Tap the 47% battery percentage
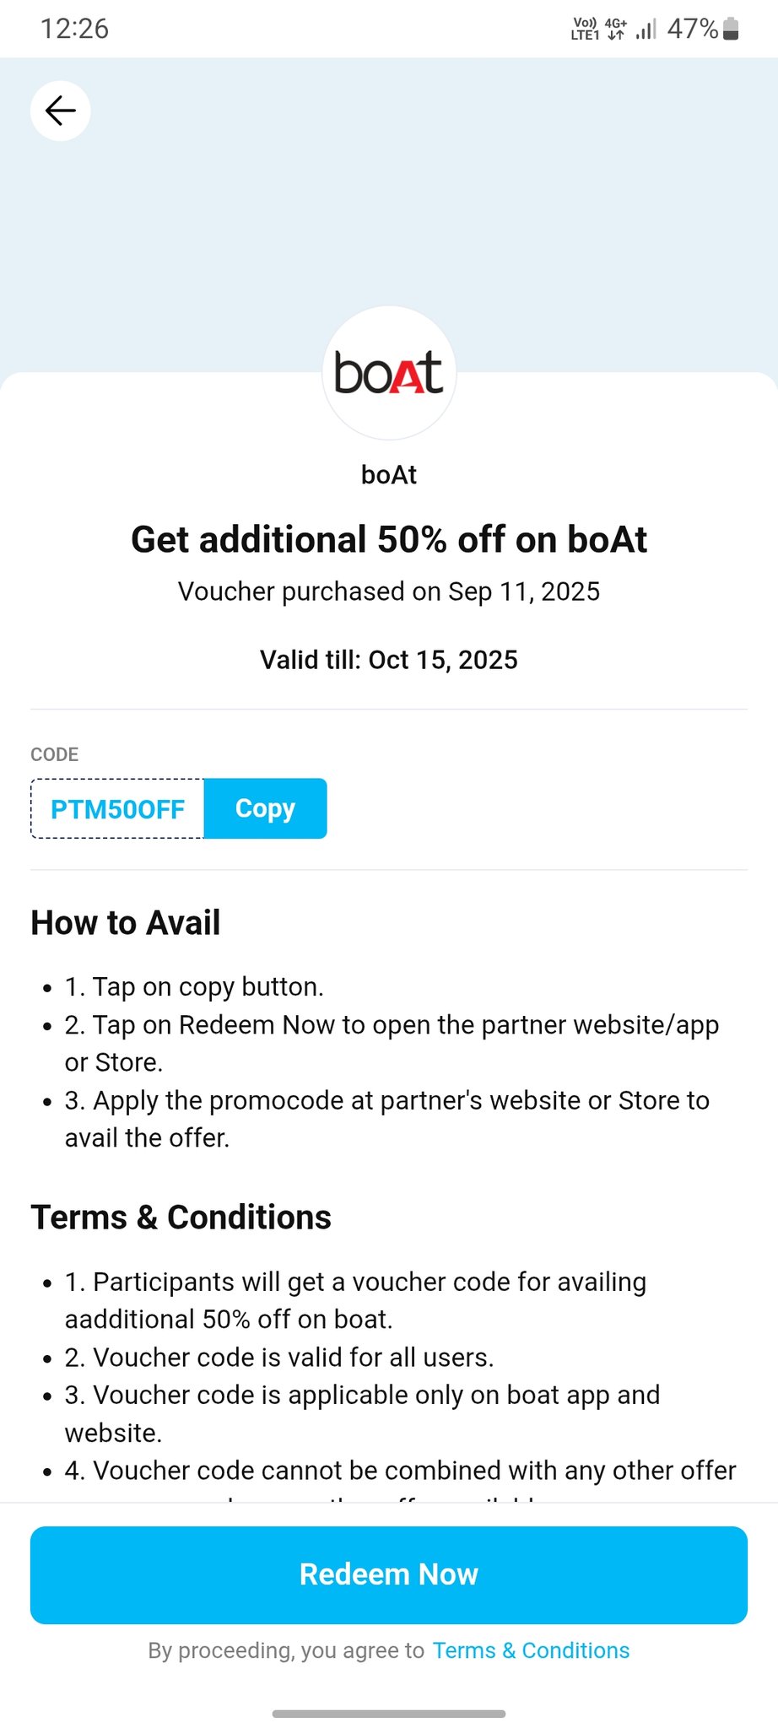Image resolution: width=778 pixels, height=1728 pixels. pos(692,30)
